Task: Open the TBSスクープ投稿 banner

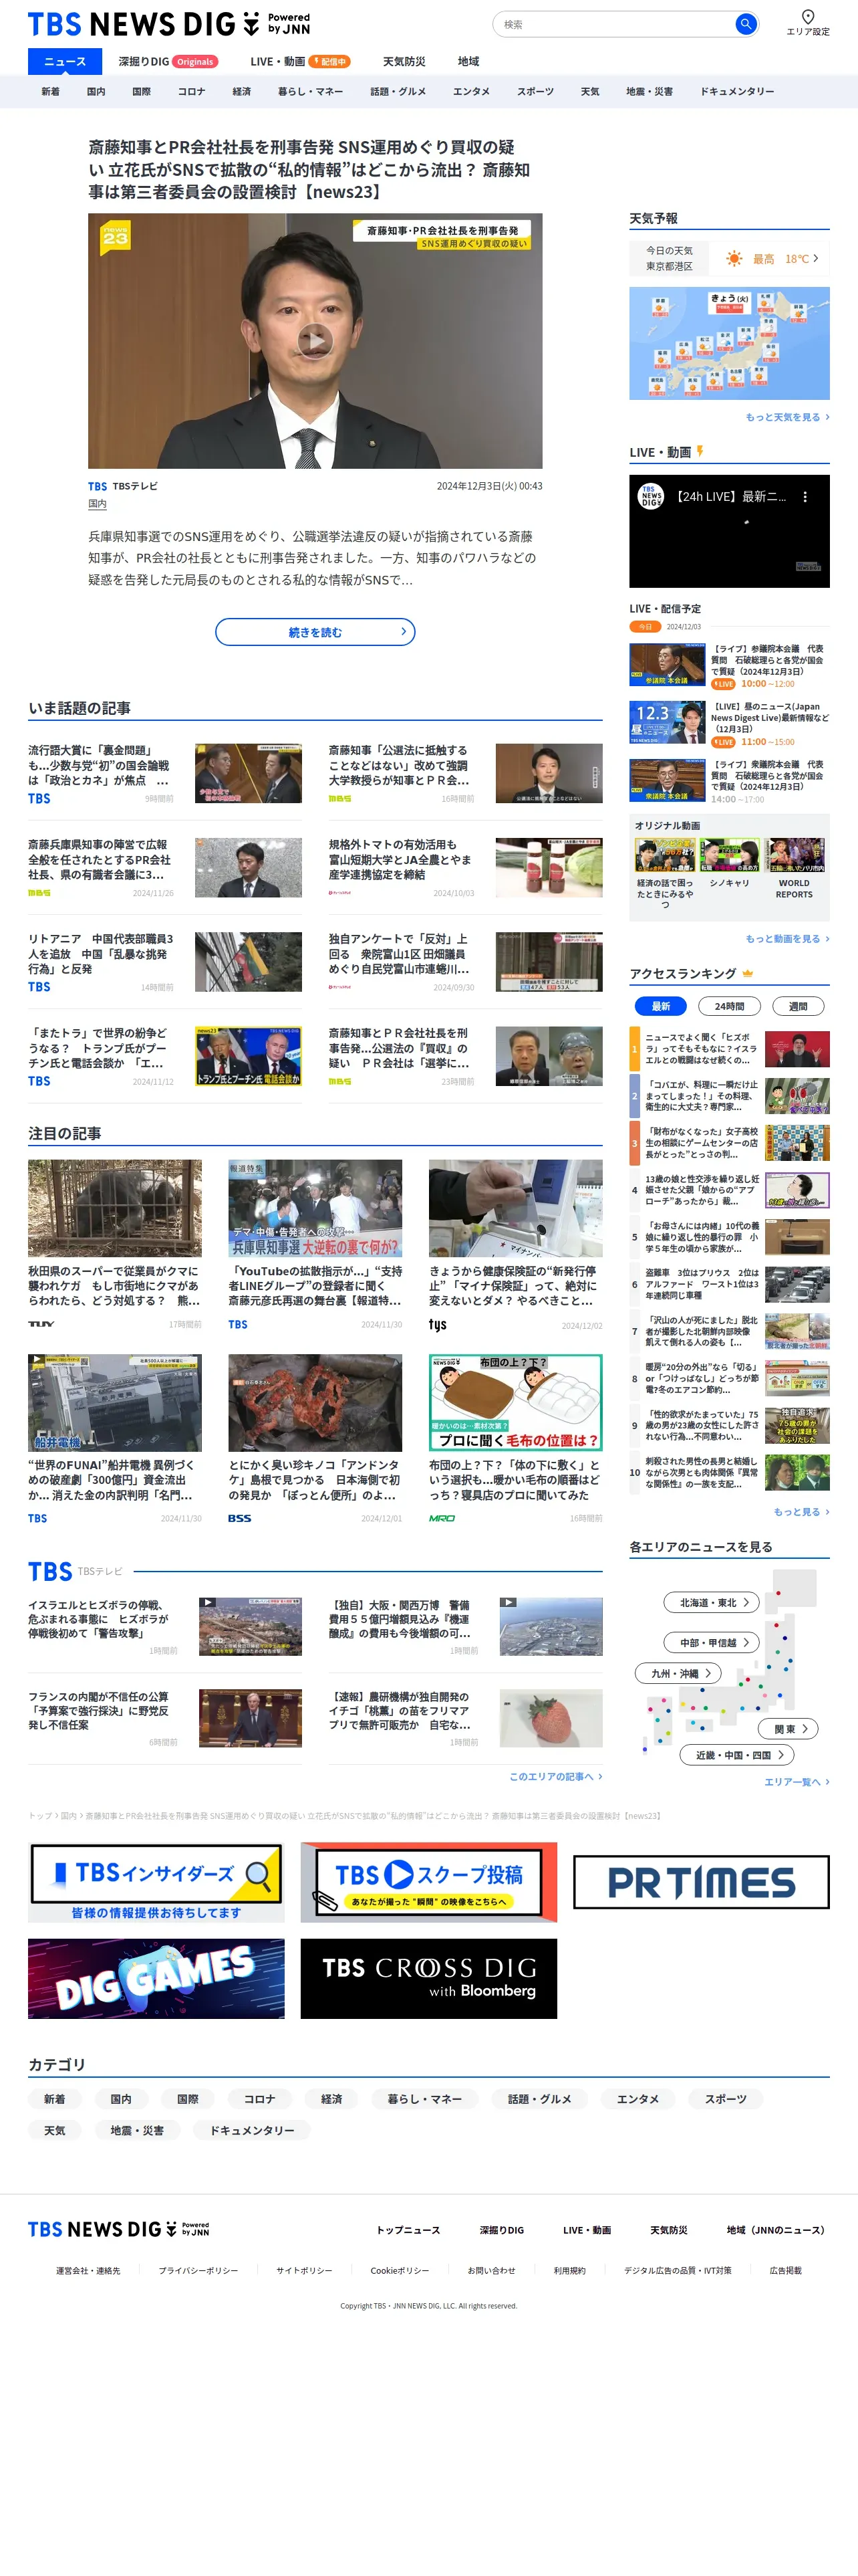Action: click(x=428, y=1883)
